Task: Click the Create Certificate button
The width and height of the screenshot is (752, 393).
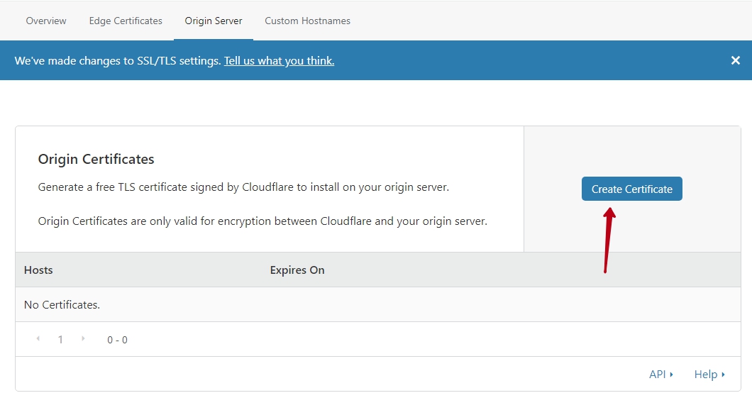Action: pos(631,189)
